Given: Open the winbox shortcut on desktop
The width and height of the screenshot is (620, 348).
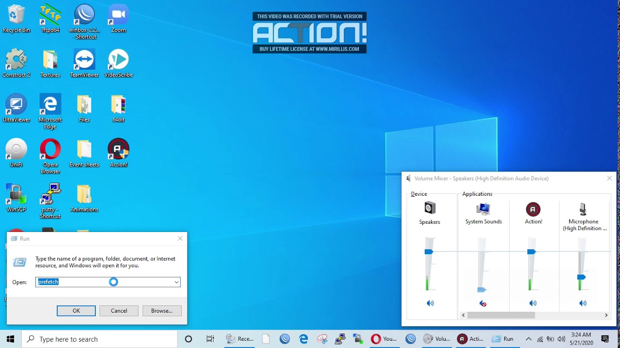Looking at the screenshot, I should [84, 22].
